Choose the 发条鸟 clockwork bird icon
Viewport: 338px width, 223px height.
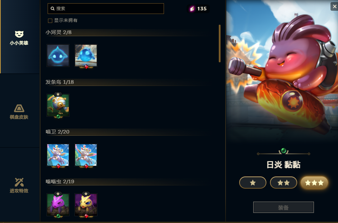pyautogui.click(x=58, y=105)
